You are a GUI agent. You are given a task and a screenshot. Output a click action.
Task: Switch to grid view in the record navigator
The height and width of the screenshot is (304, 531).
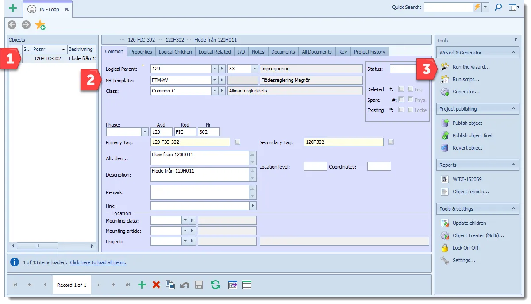pos(247,285)
